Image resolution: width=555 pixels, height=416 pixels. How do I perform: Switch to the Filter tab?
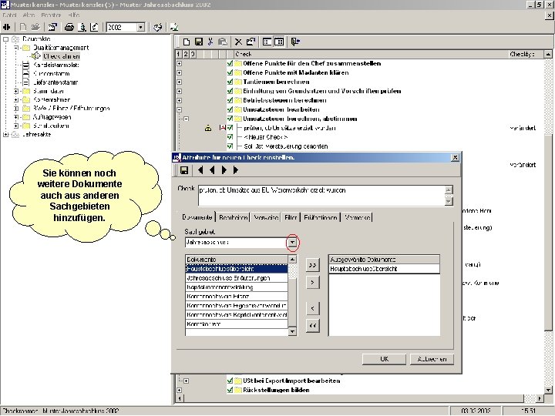pyautogui.click(x=291, y=217)
